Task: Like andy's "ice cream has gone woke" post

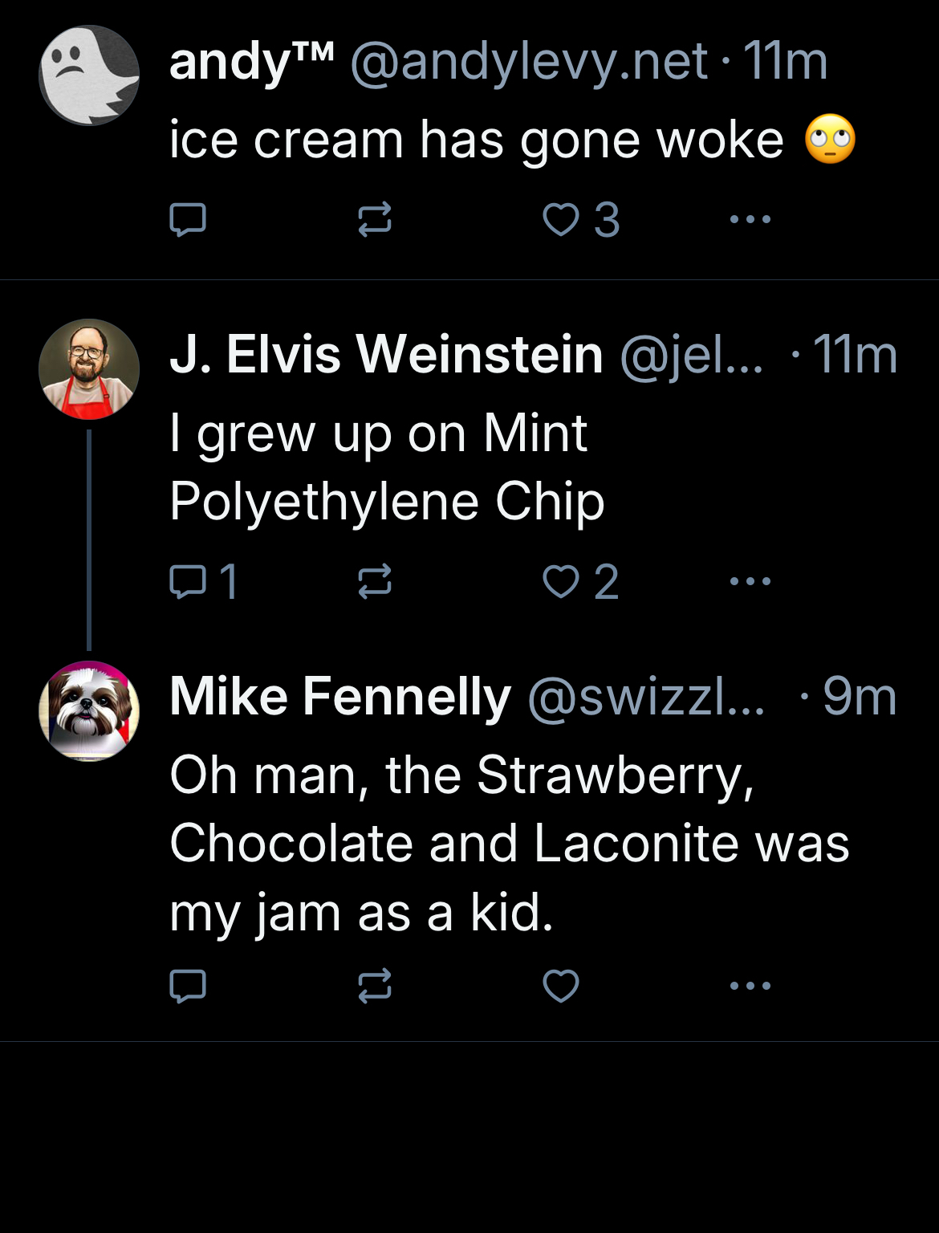Action: 561,219
